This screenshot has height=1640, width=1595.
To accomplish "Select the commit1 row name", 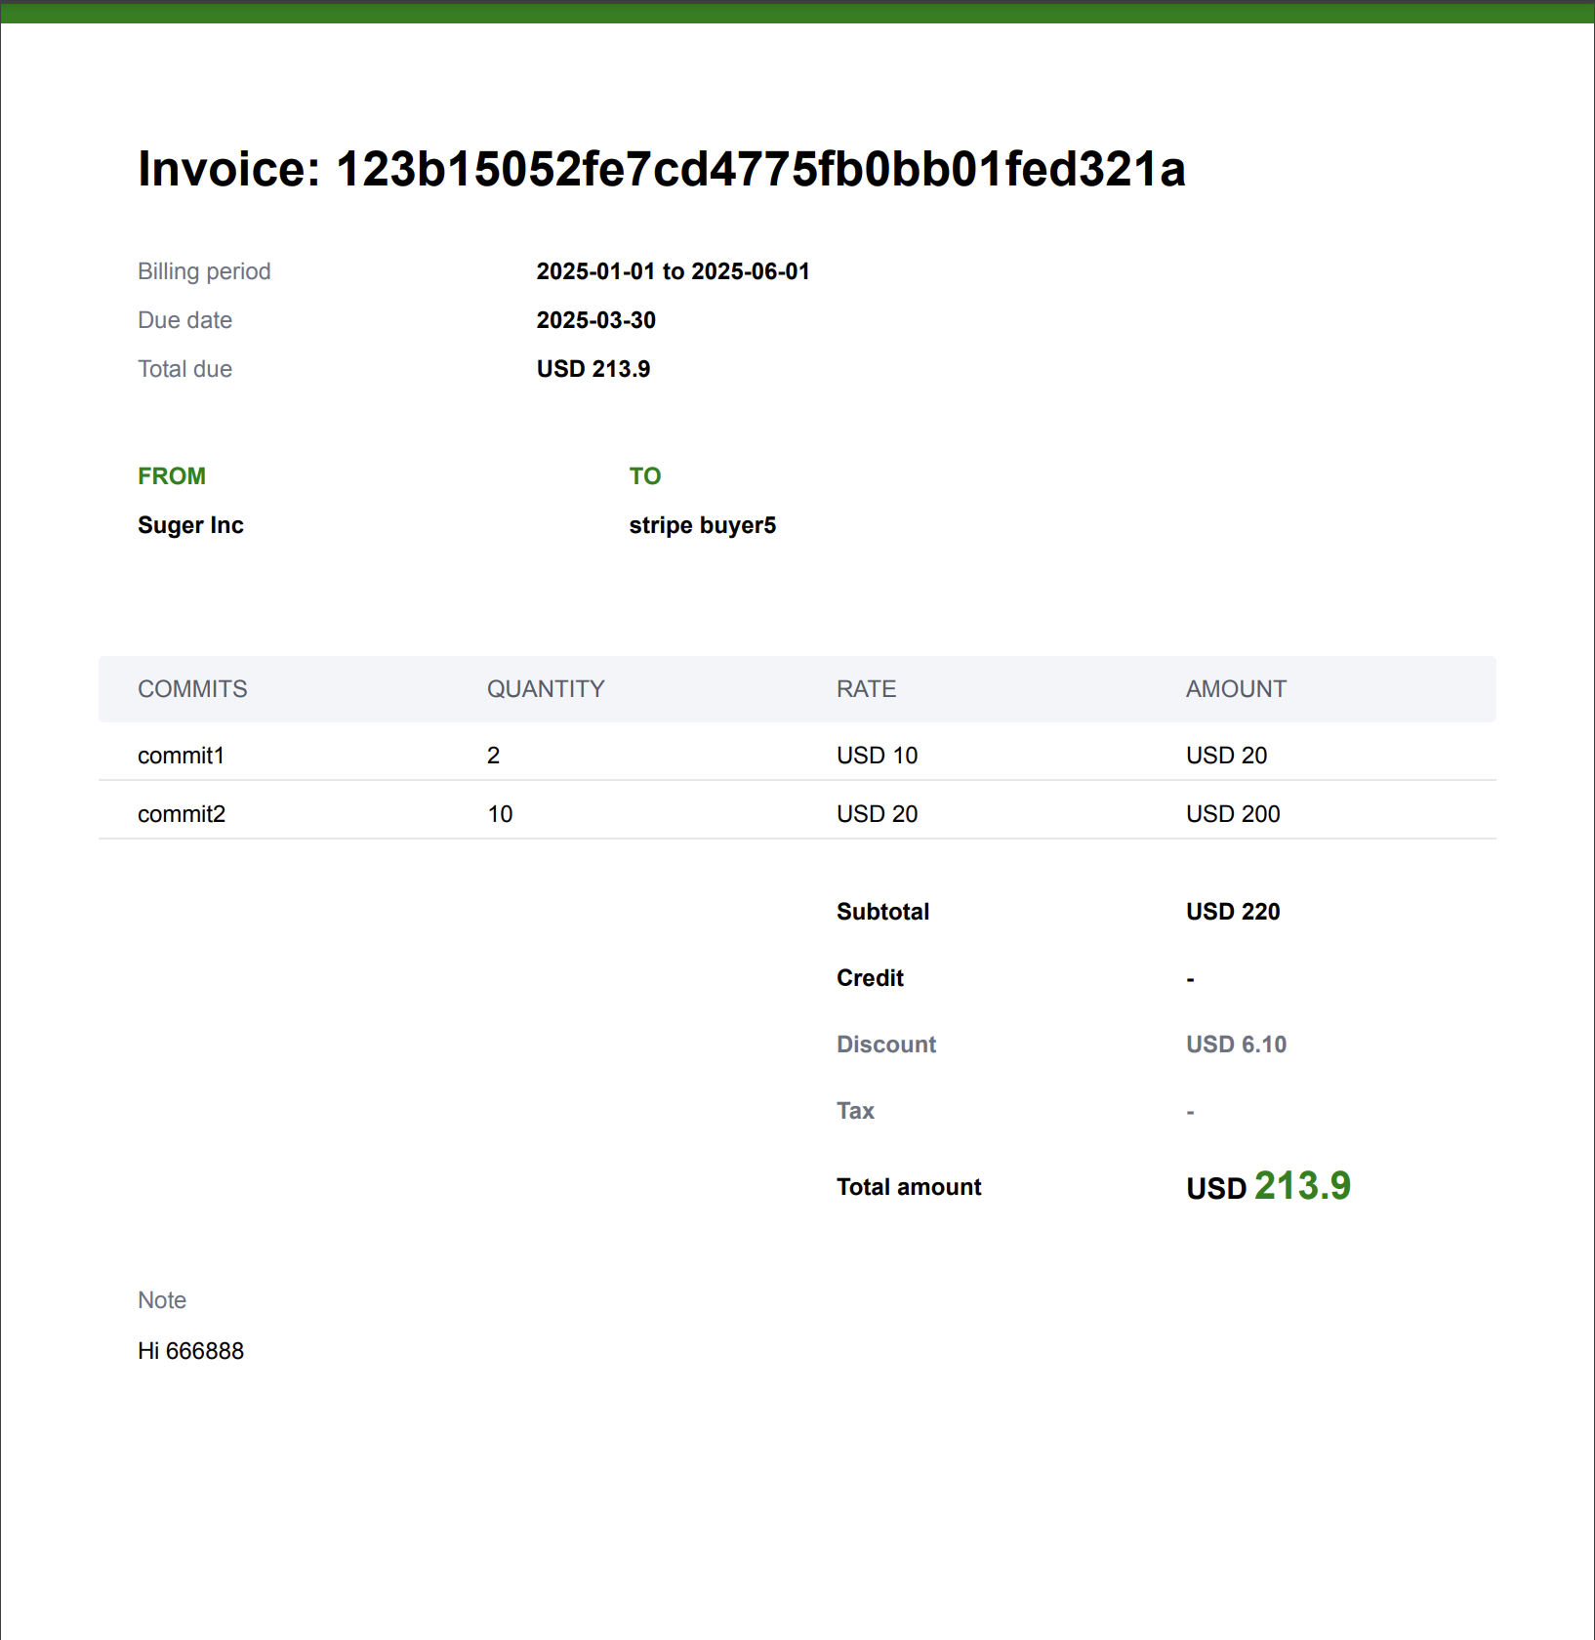I will pos(181,756).
